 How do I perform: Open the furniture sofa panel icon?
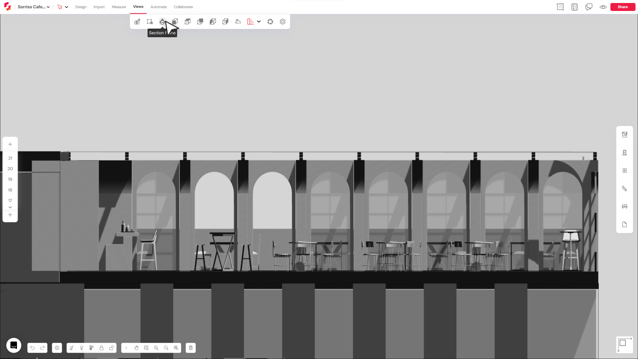[x=624, y=206]
